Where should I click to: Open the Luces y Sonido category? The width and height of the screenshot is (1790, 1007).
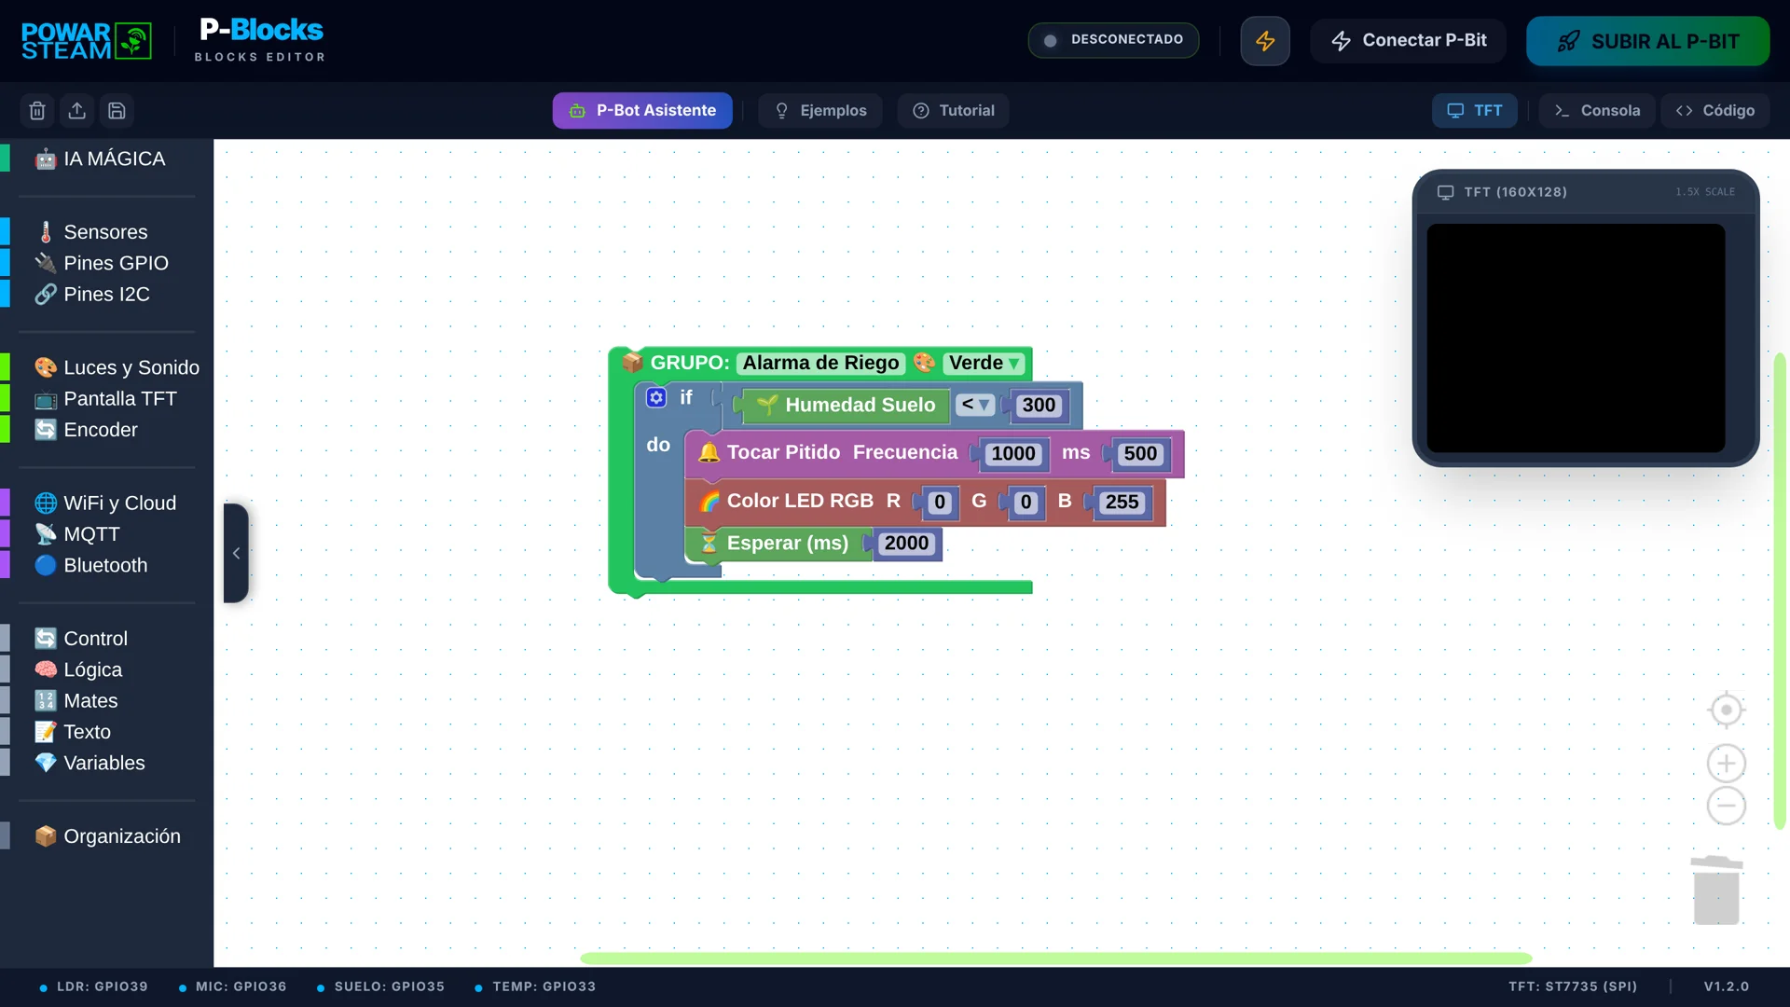click(117, 367)
